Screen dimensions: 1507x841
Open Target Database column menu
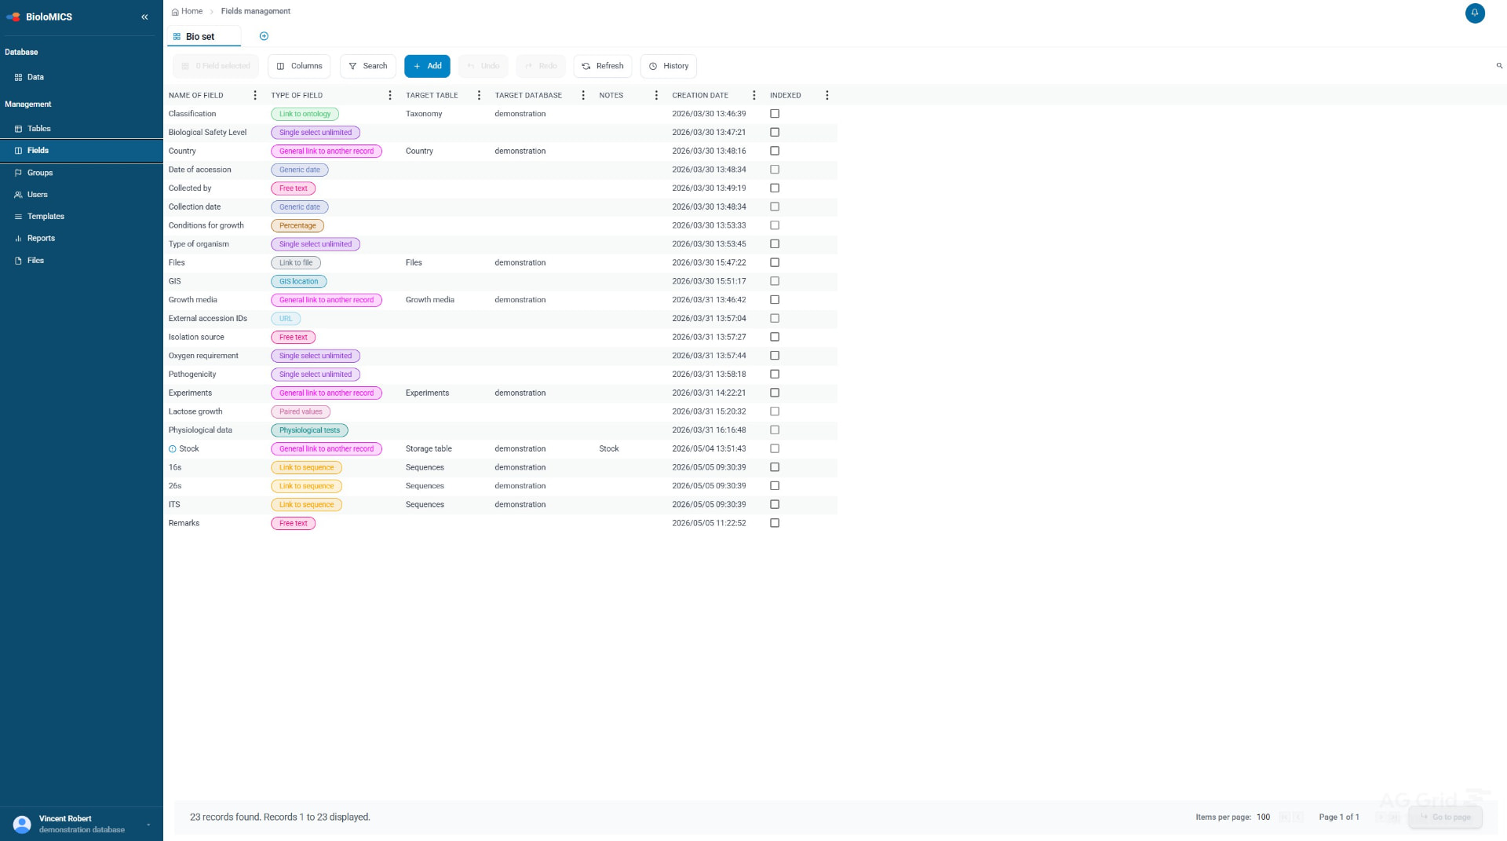pyautogui.click(x=583, y=95)
